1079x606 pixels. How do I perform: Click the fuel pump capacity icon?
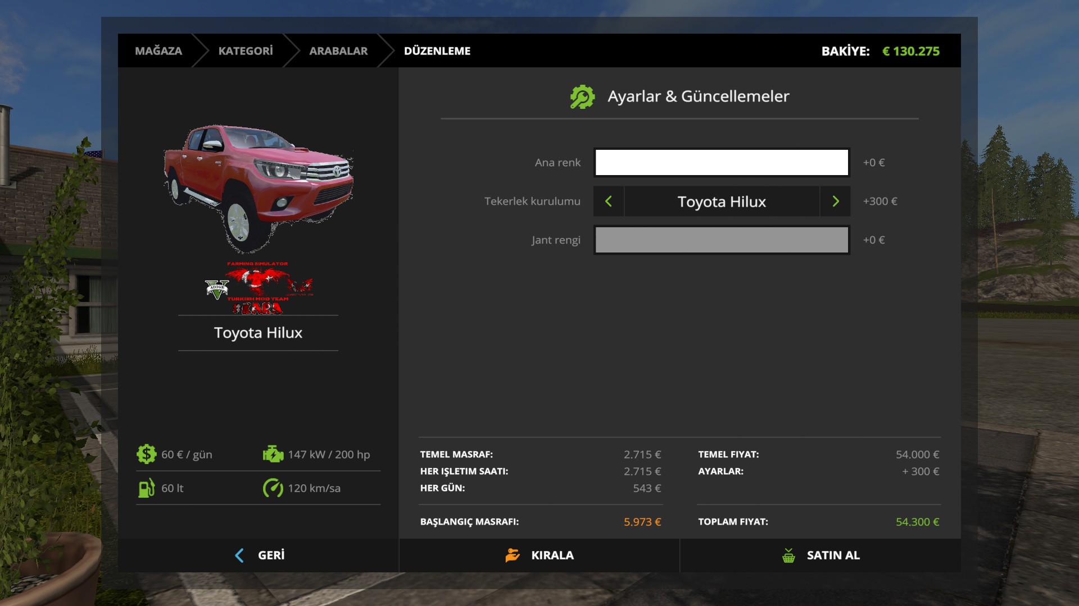click(x=146, y=488)
